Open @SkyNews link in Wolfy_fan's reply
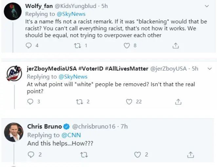217x167 pixels. coord(71,14)
